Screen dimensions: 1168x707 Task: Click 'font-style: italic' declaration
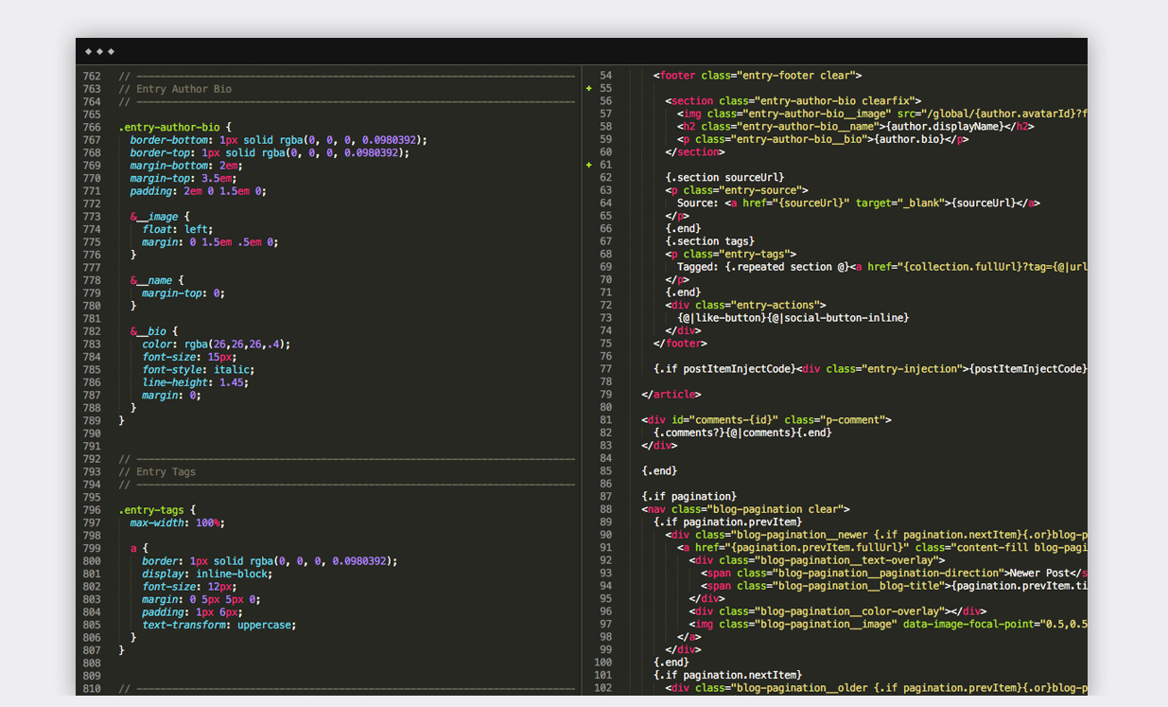click(199, 370)
